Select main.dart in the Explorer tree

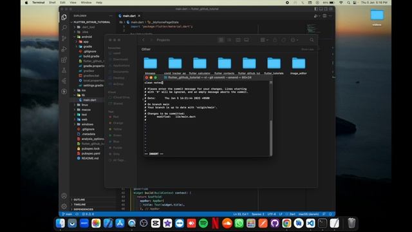click(x=89, y=100)
